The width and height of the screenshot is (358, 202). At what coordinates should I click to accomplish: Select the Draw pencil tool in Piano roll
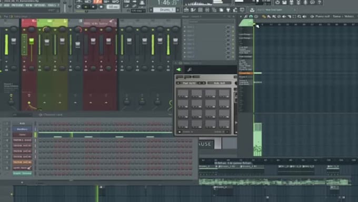[263, 16]
